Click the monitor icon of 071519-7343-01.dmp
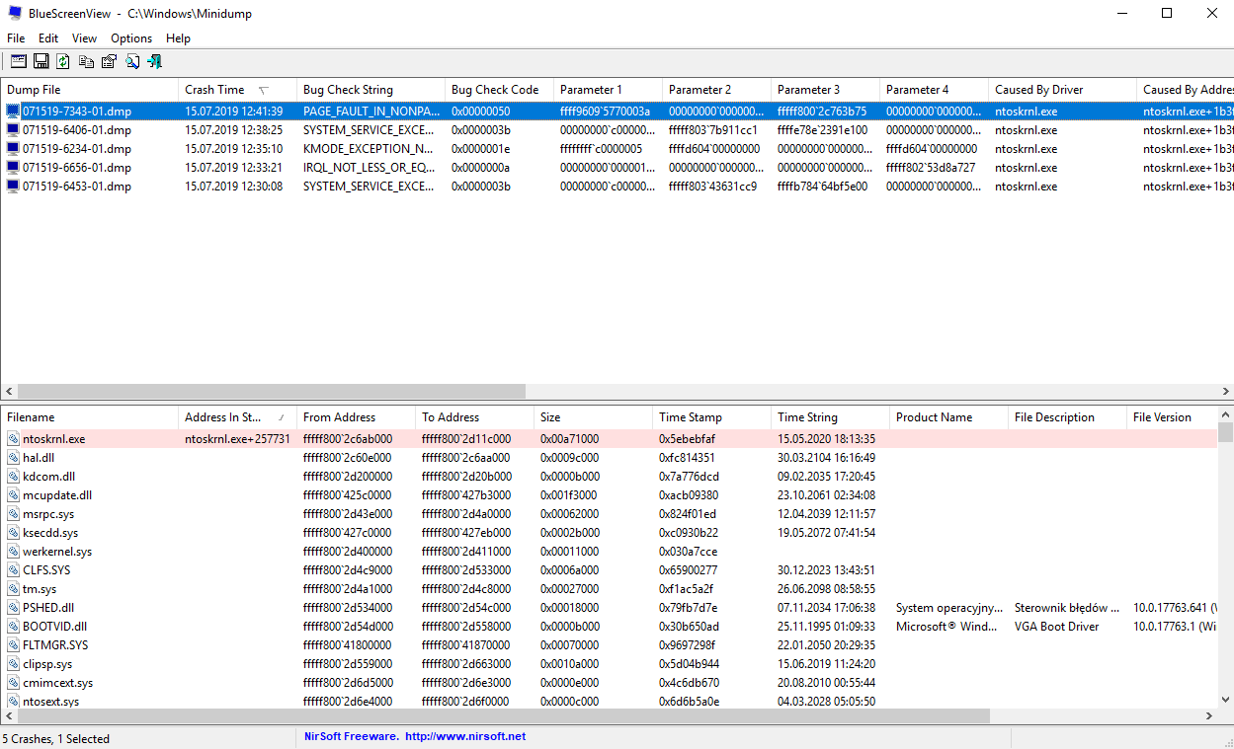Screen dimensions: 1234x749 (x=13, y=112)
